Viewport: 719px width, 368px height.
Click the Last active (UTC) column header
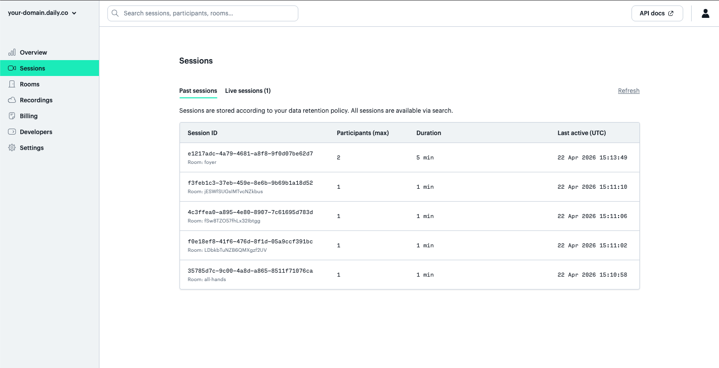tap(582, 133)
